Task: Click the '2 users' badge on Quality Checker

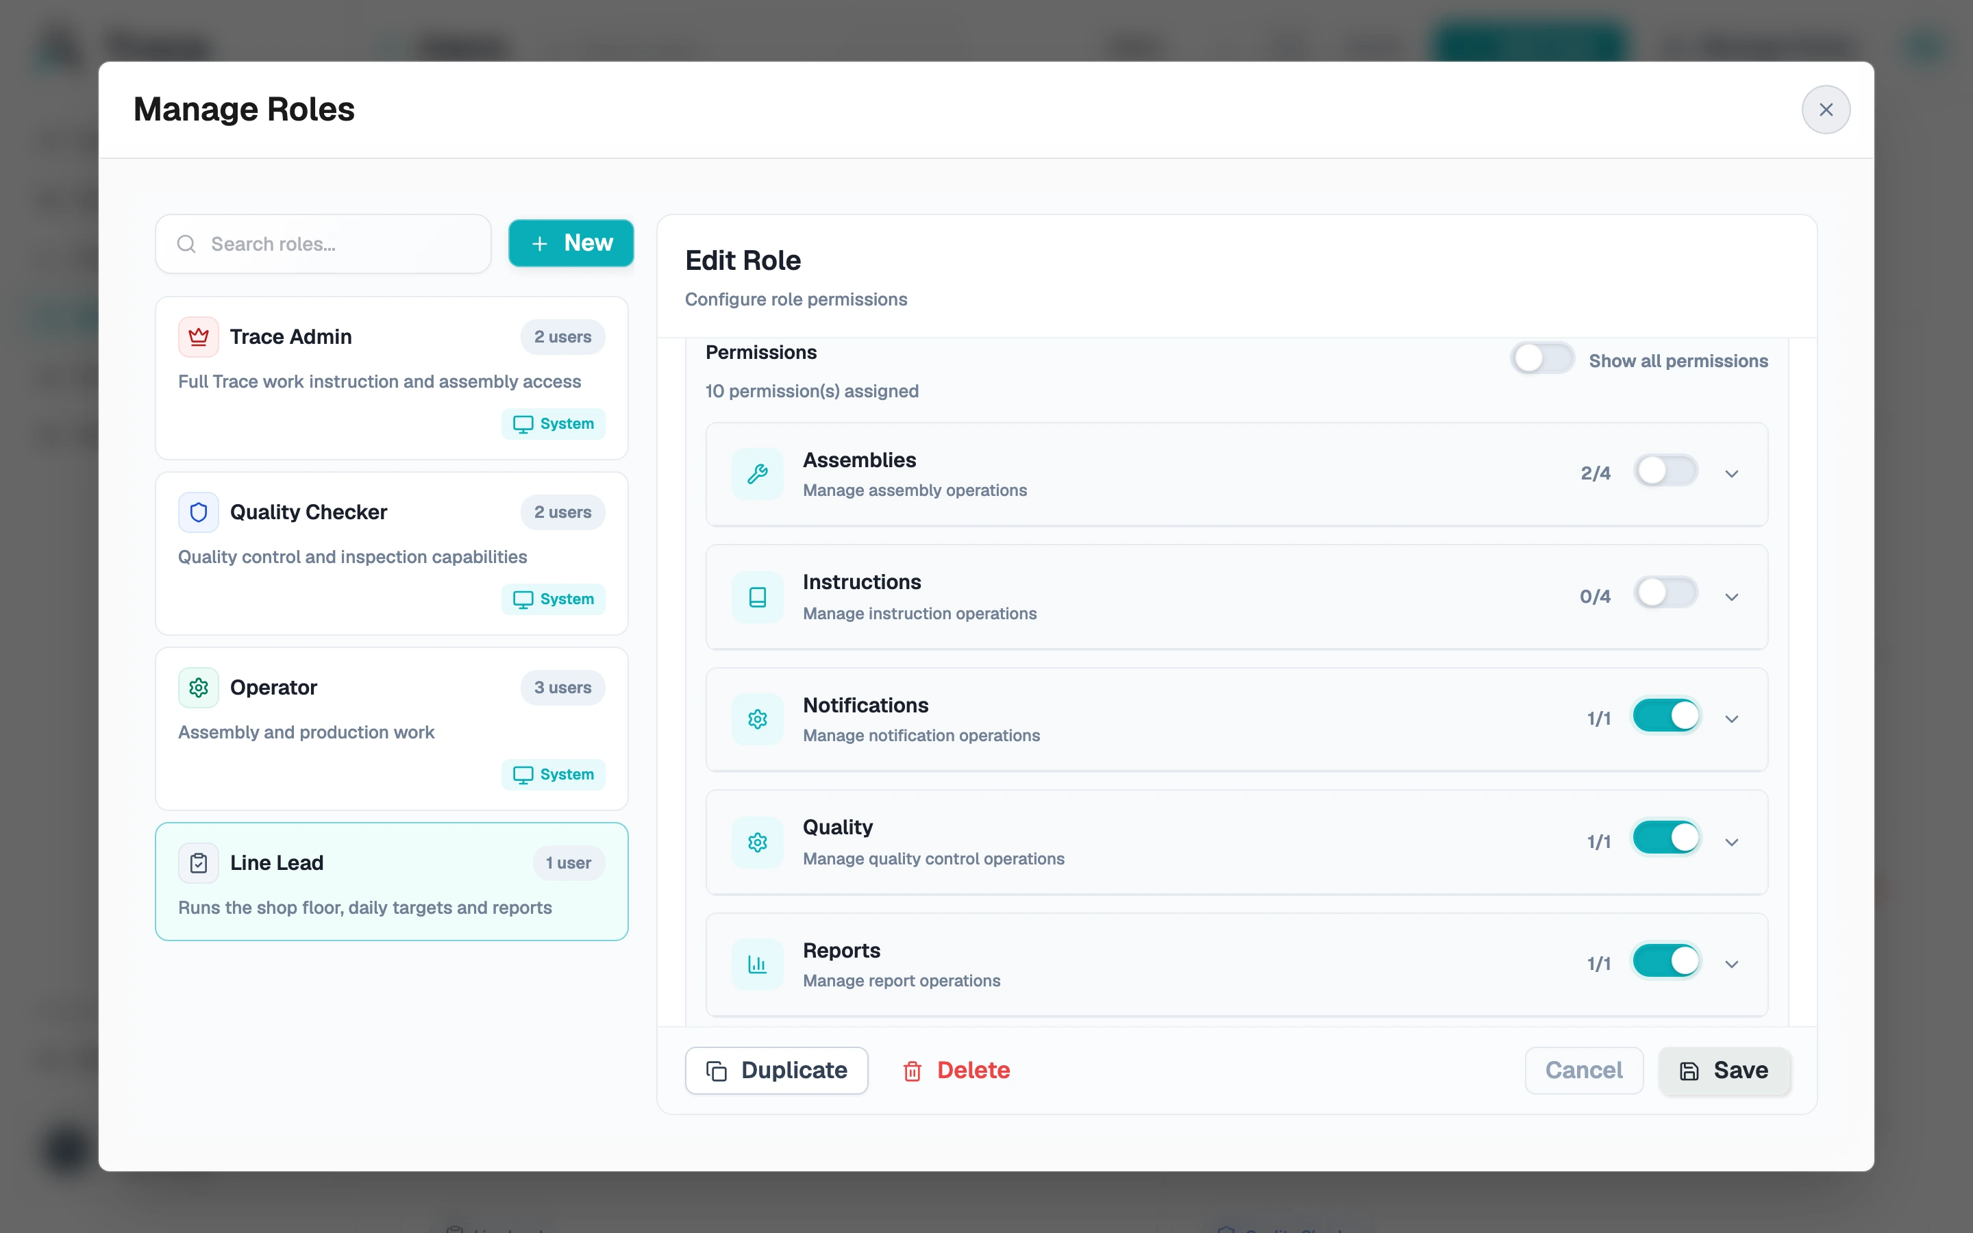Action: coord(562,512)
